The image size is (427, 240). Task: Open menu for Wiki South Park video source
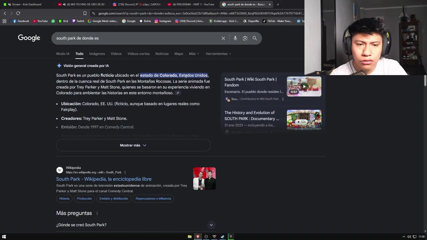[283, 99]
